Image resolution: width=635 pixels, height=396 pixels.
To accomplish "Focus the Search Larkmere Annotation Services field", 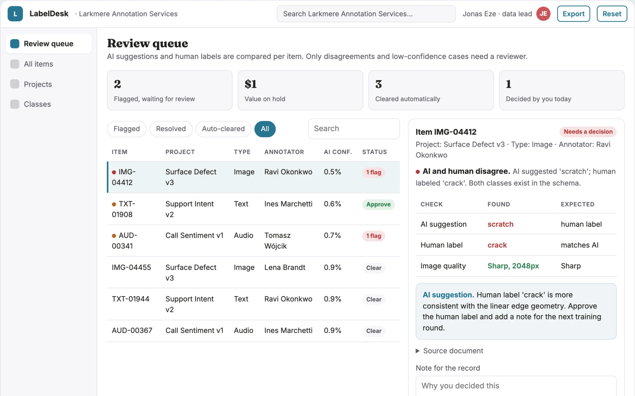I will (366, 14).
